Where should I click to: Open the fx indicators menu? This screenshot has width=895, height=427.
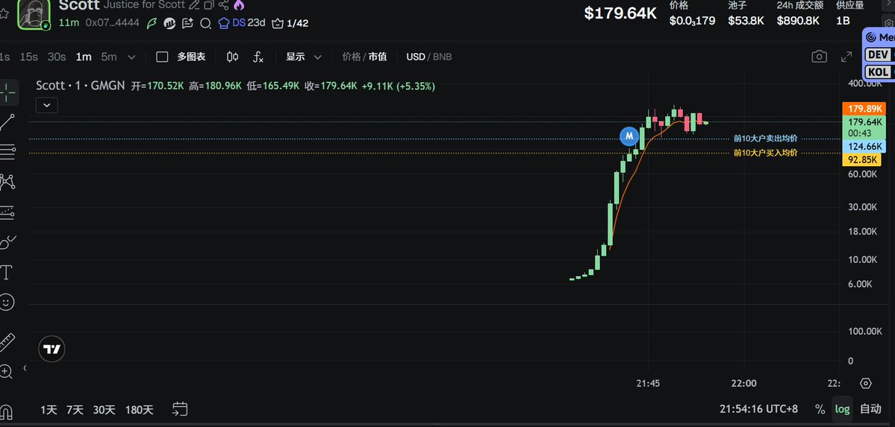(258, 57)
